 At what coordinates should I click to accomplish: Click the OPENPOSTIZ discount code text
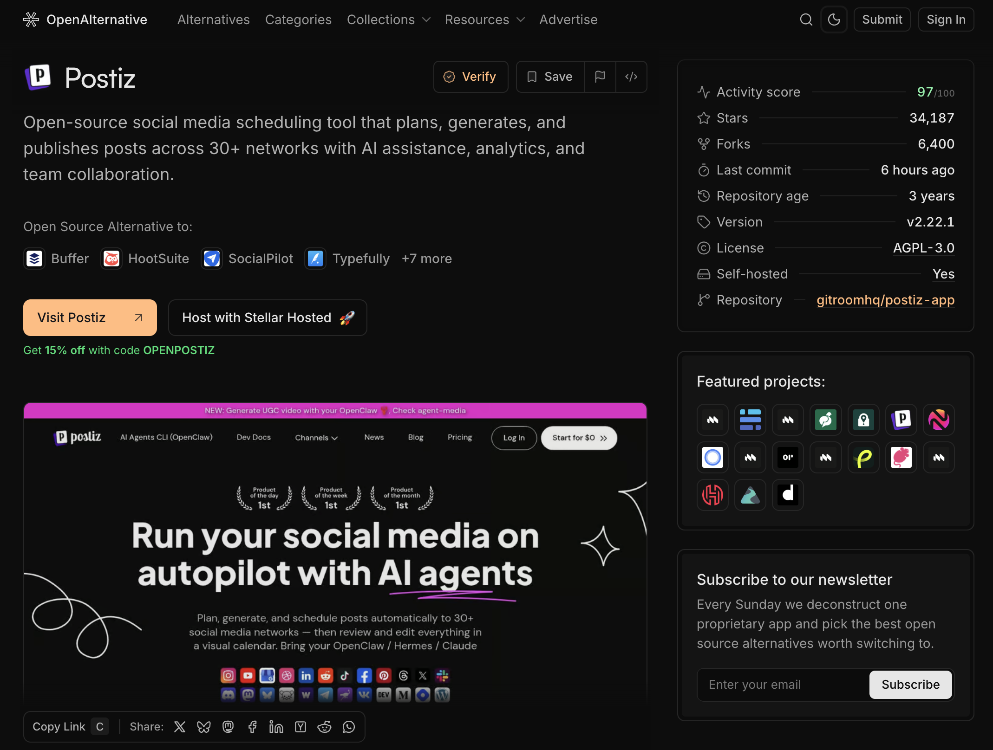(179, 350)
